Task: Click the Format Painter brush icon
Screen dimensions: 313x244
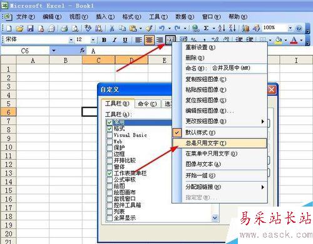Action: tap(150, 28)
